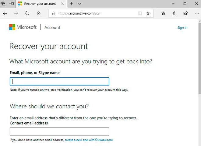Share this page using Share icon
Viewport: 201px width, 146px height.
[185, 13]
